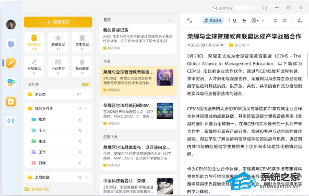Undo the last edit

click(x=275, y=20)
